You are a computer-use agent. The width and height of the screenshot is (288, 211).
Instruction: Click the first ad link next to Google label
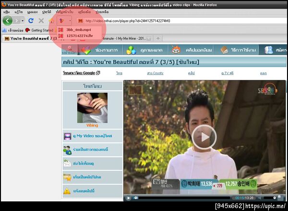point(119,73)
